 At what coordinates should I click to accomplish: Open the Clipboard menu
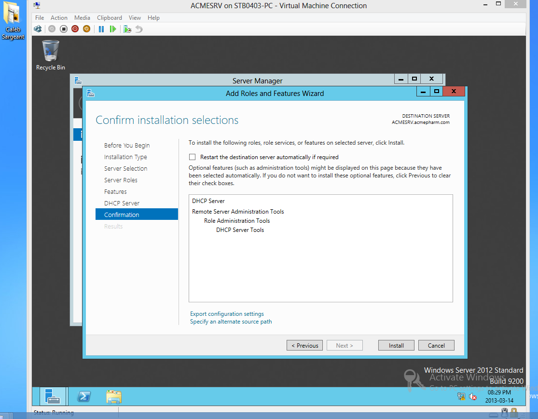click(x=110, y=18)
